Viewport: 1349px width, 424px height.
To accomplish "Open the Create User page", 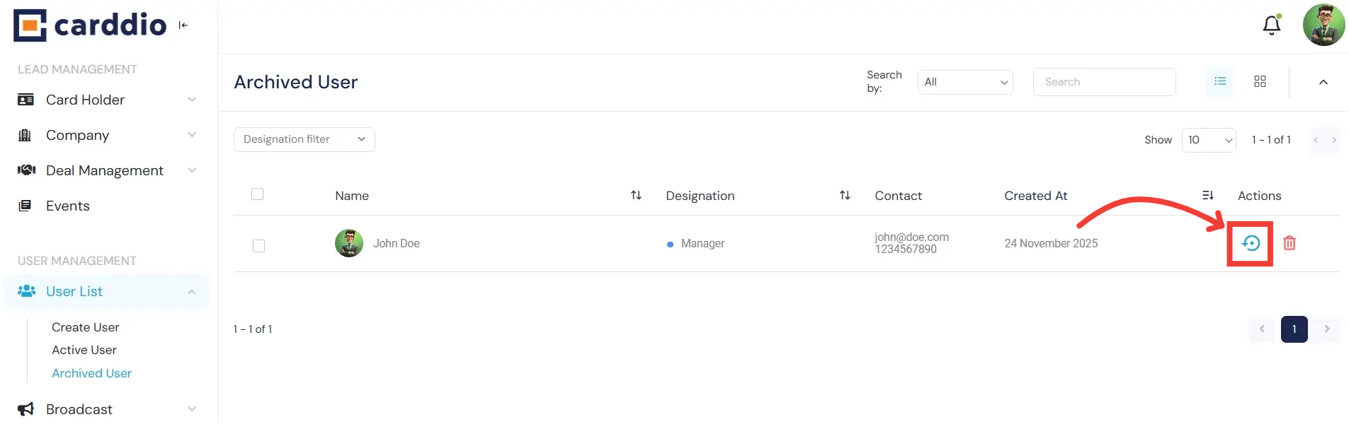I will coord(86,327).
